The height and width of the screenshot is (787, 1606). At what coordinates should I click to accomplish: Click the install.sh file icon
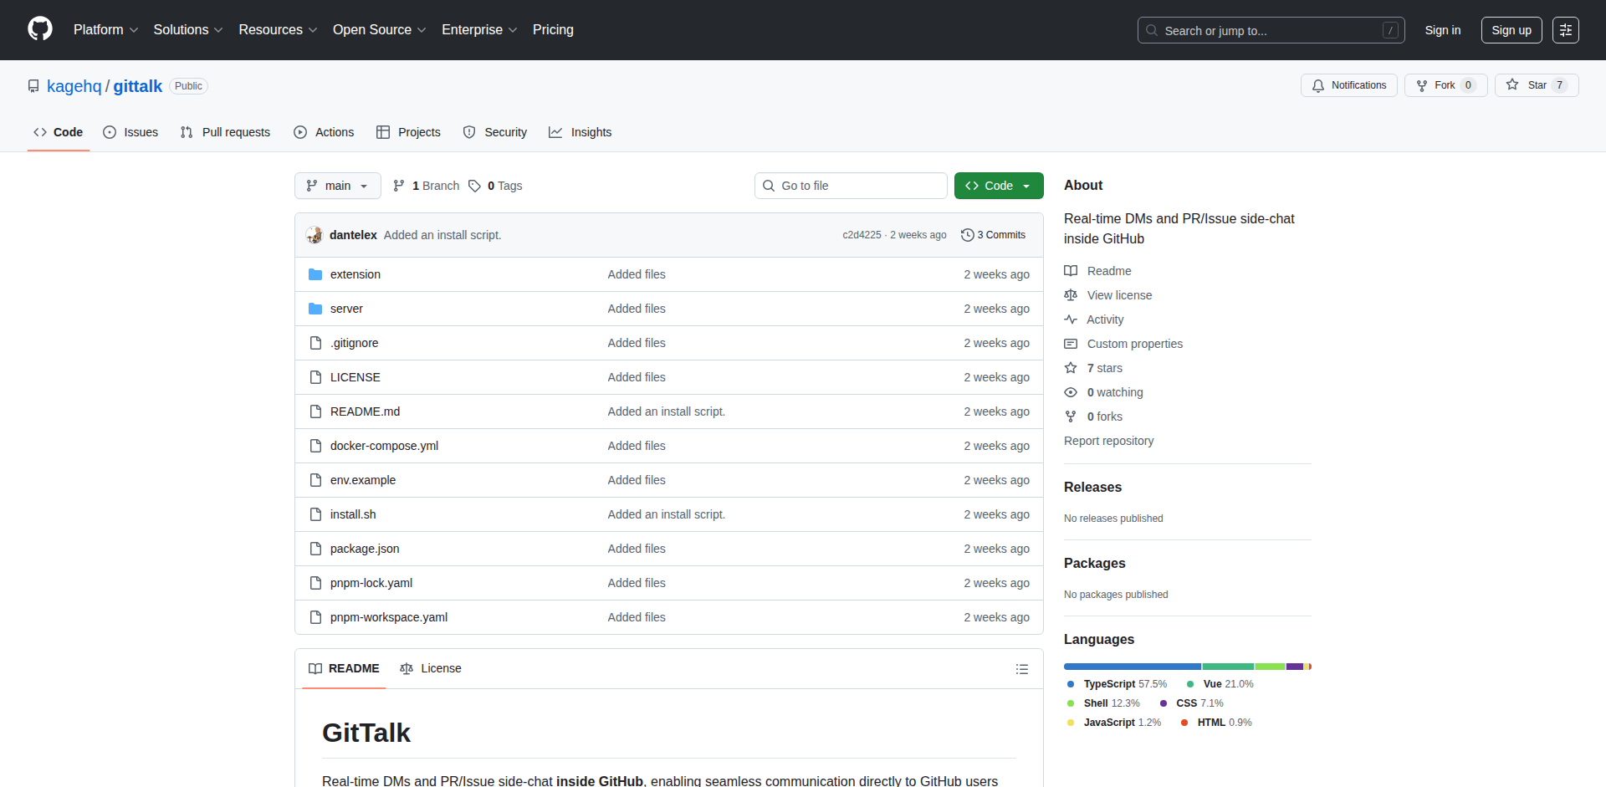315,514
